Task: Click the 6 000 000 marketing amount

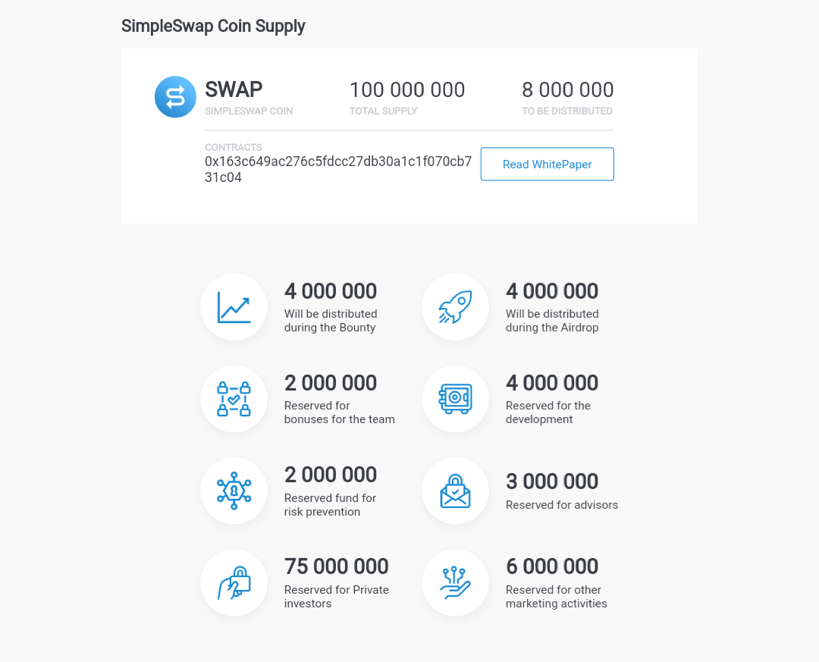Action: (552, 566)
